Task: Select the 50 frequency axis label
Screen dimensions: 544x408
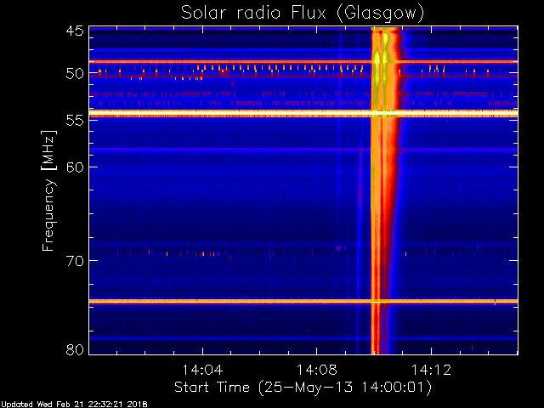Action: [x=75, y=74]
